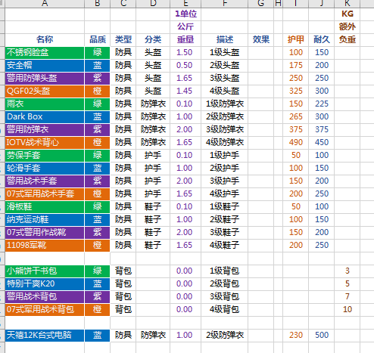The height and width of the screenshot is (353, 374).
Task: Select the 描述 header cell
Action: tap(225, 40)
